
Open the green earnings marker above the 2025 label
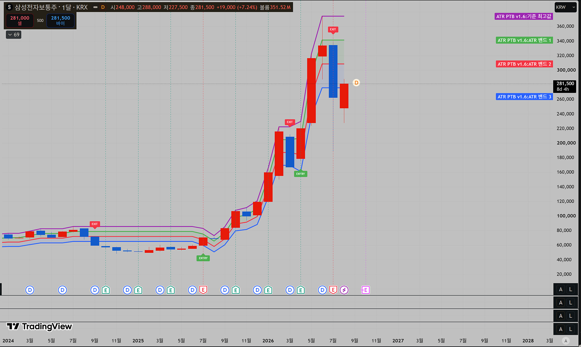138,290
